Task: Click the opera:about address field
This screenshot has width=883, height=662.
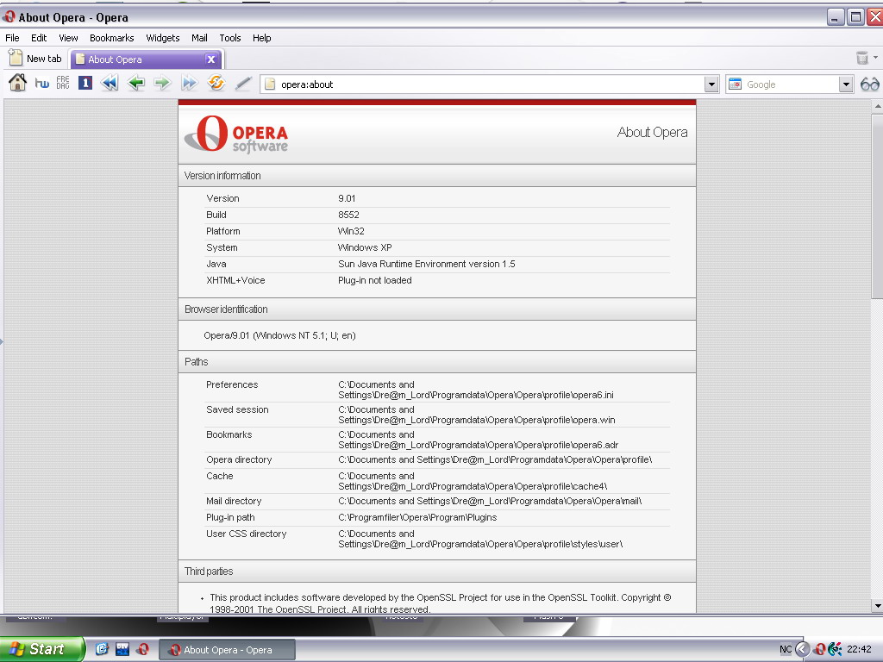Action: coord(490,84)
